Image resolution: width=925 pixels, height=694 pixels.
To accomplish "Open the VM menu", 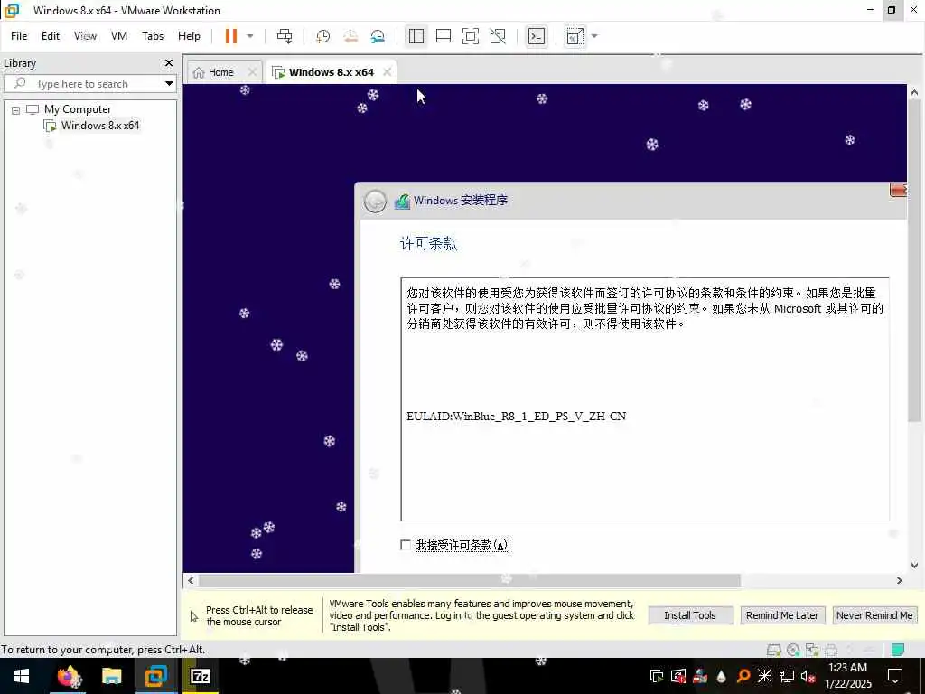I will [x=119, y=36].
